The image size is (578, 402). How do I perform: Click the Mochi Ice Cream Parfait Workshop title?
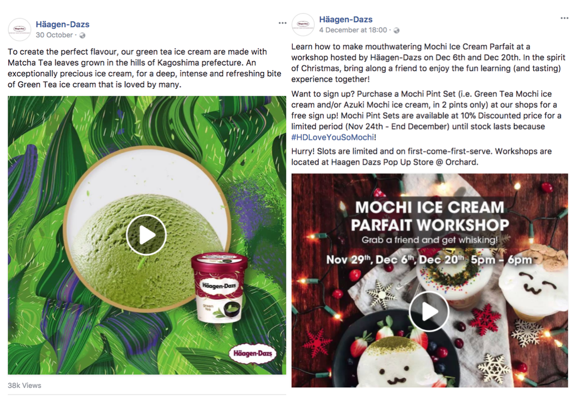tap(429, 216)
